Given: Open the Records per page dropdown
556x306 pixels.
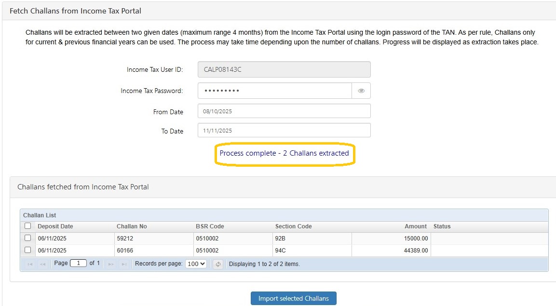Looking at the screenshot, I should point(196,264).
